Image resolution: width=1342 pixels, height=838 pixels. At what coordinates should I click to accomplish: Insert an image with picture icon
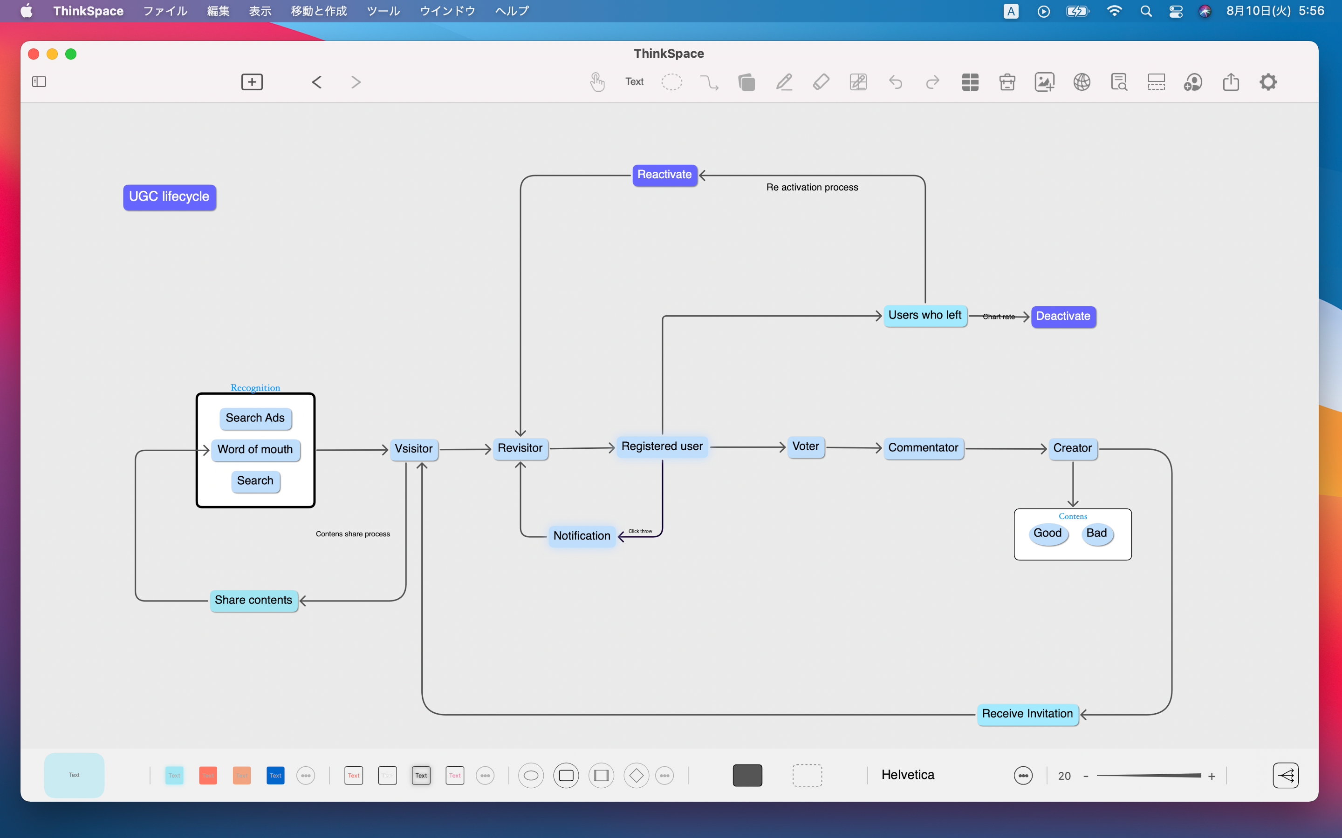pyautogui.click(x=1044, y=82)
